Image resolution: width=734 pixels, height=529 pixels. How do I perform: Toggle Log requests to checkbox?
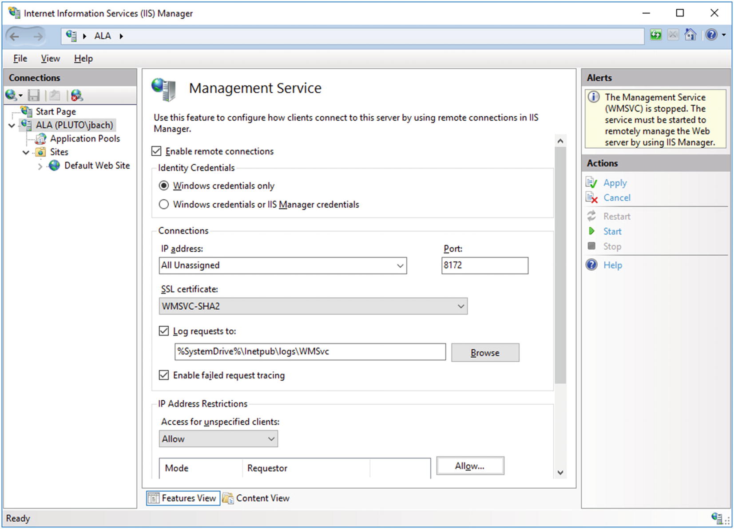coord(164,331)
